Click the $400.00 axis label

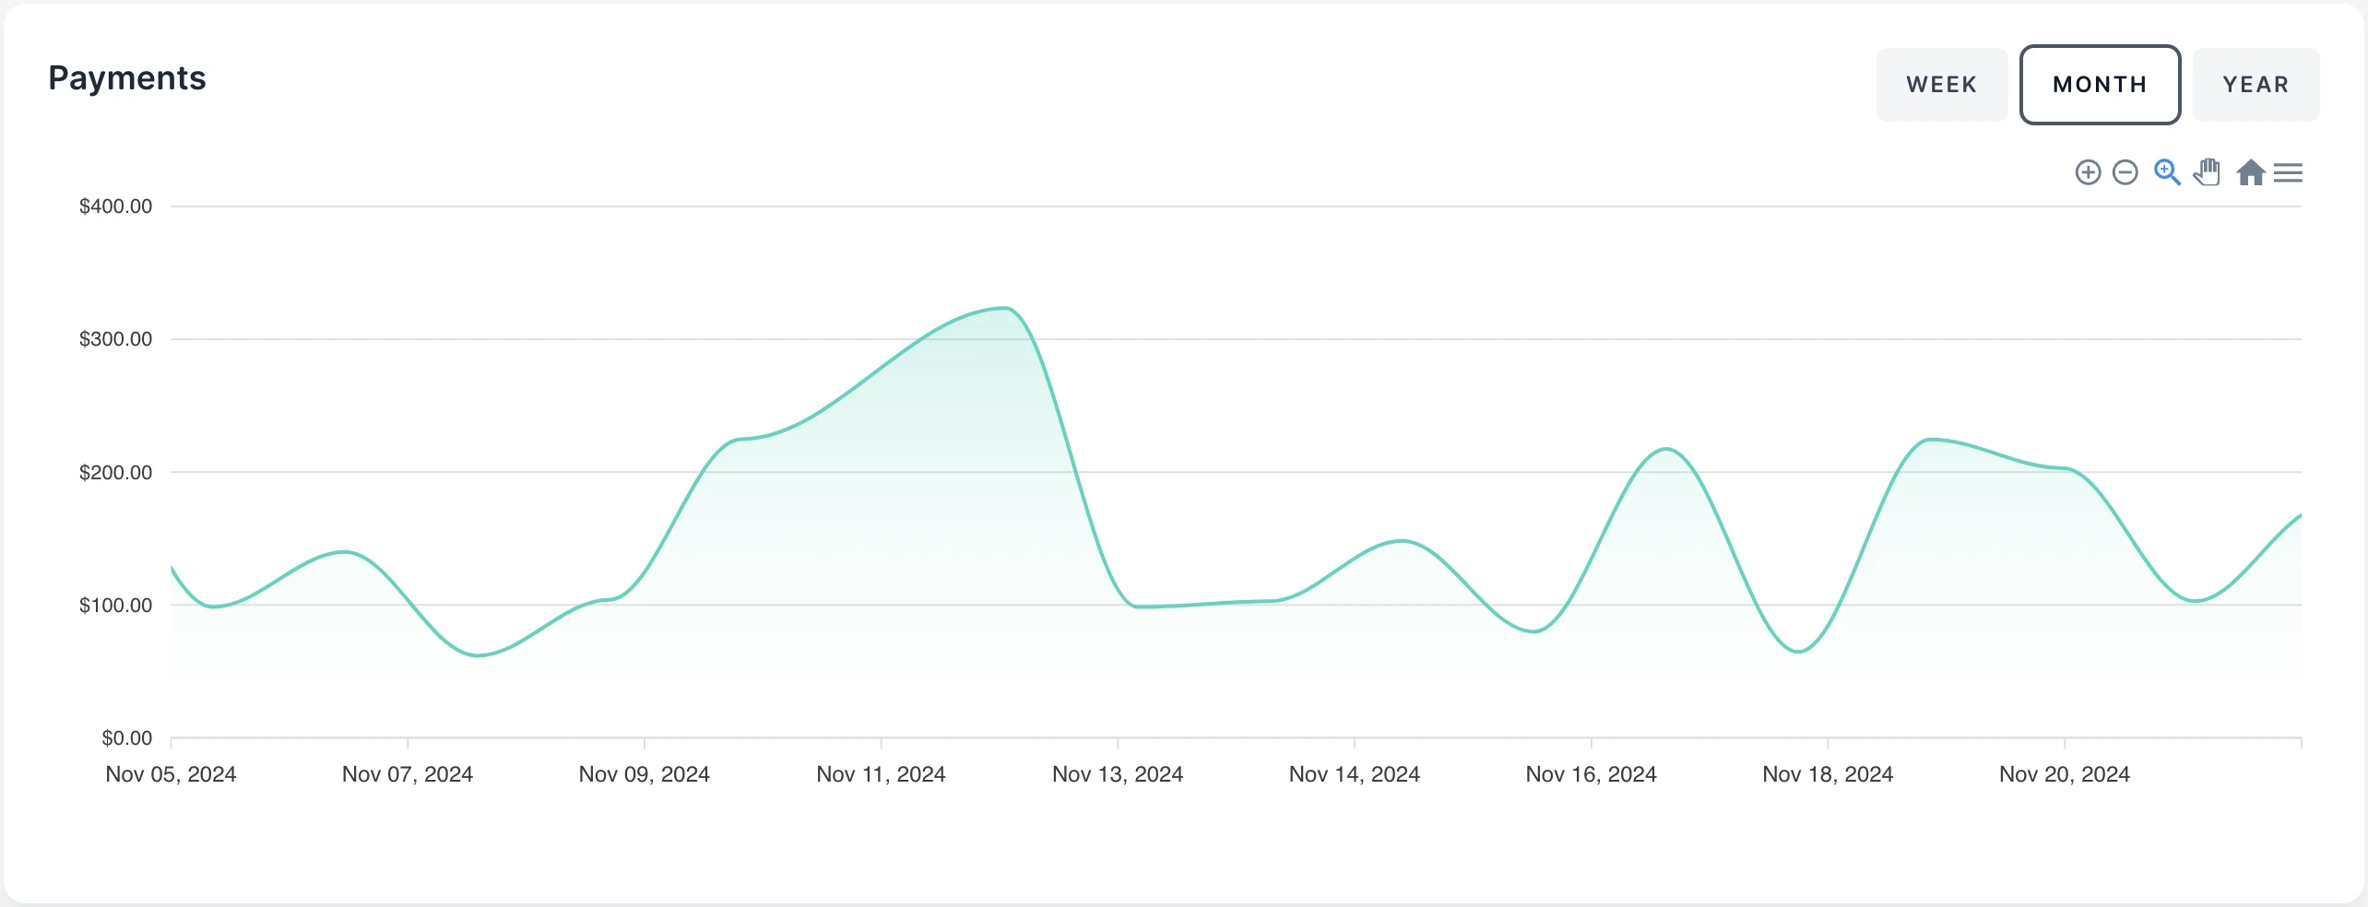(115, 206)
